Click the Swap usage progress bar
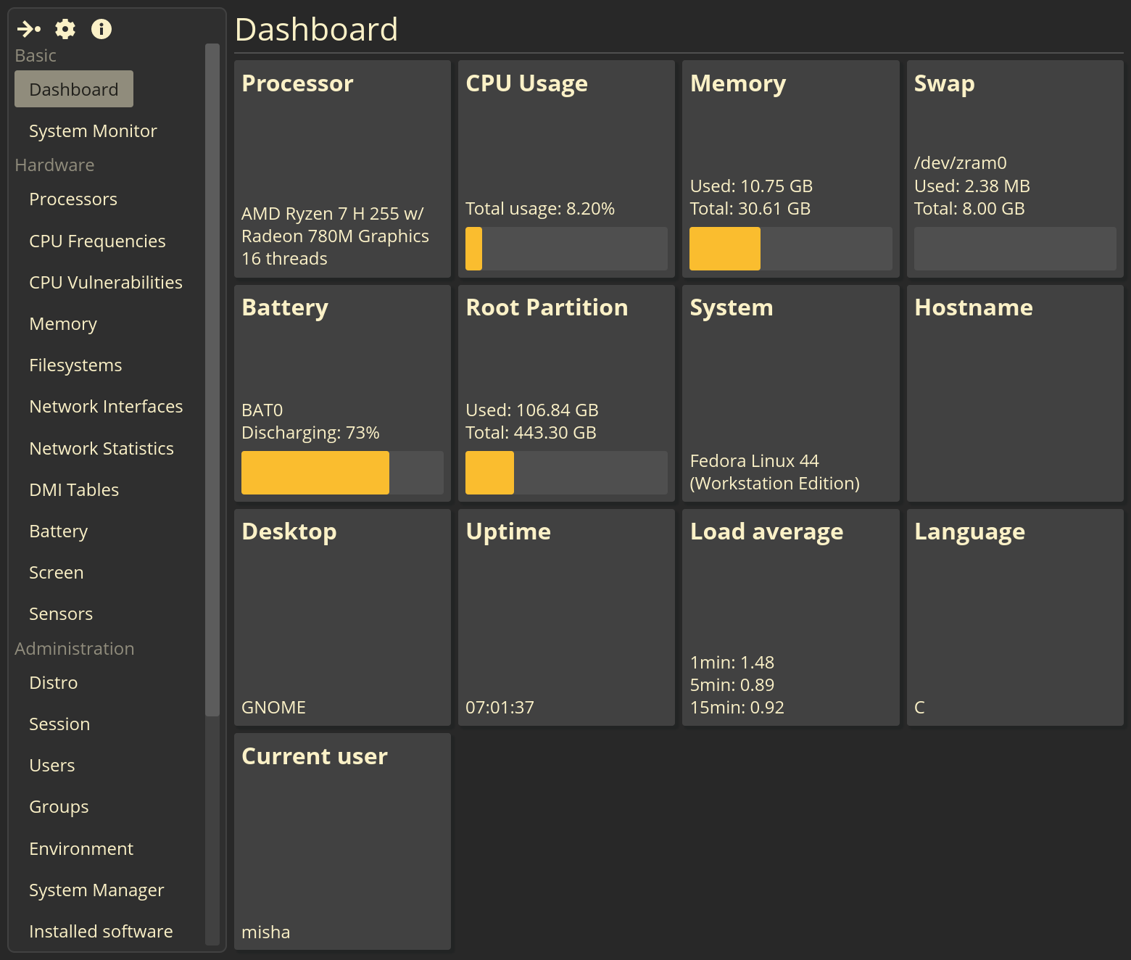This screenshot has height=960, width=1131. coord(1015,249)
